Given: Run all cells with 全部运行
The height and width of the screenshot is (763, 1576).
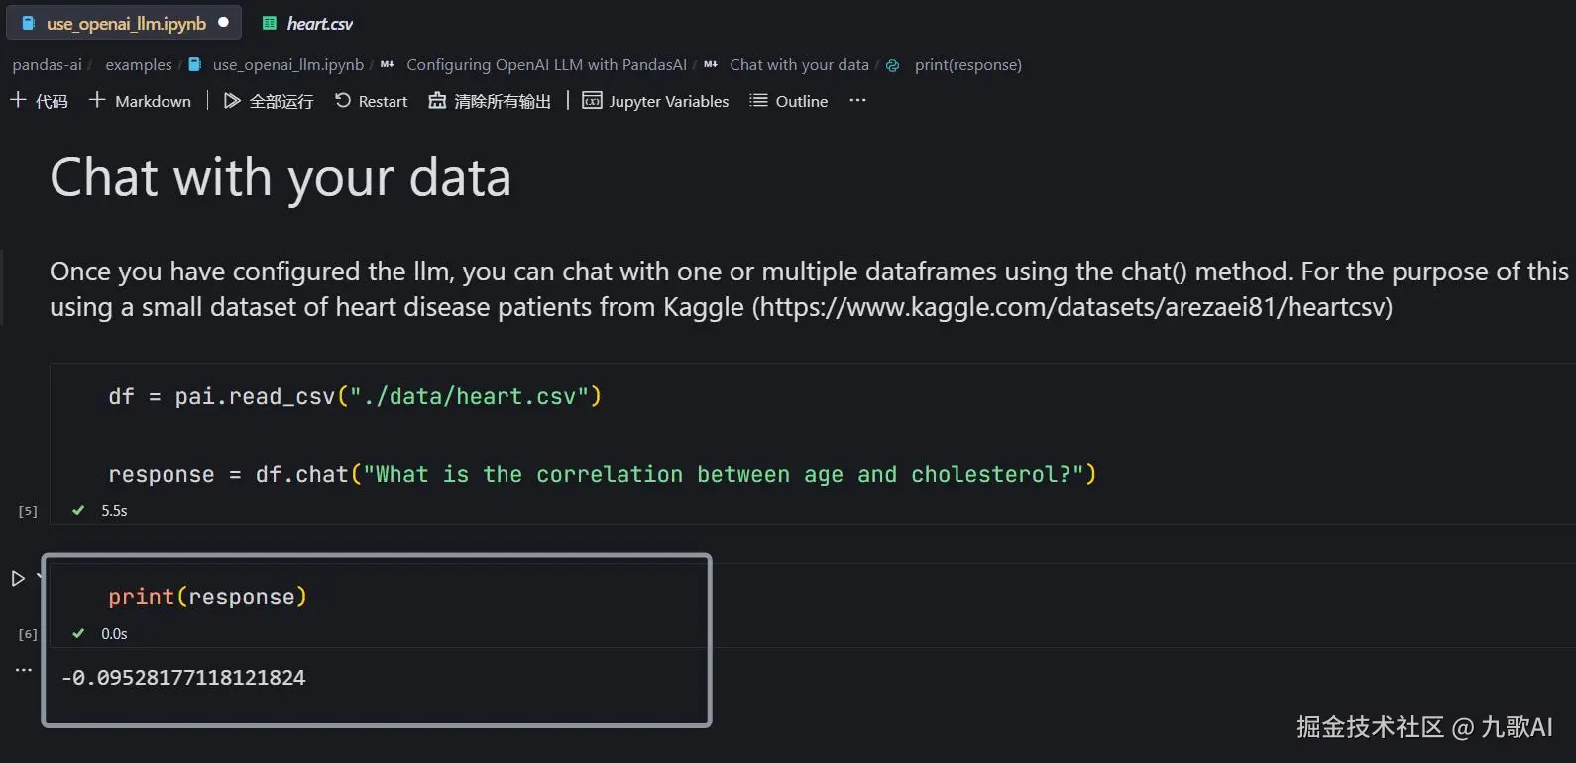Looking at the screenshot, I should (269, 101).
